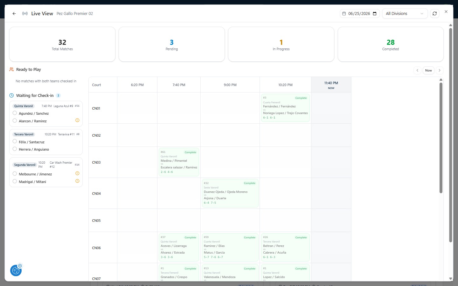Check in Herrera / Anguiano
This screenshot has width=458, height=286.
point(15,149)
